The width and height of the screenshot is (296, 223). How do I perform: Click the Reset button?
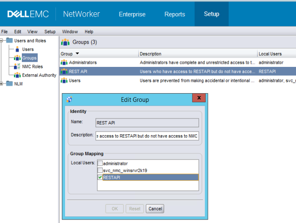coord(135,209)
